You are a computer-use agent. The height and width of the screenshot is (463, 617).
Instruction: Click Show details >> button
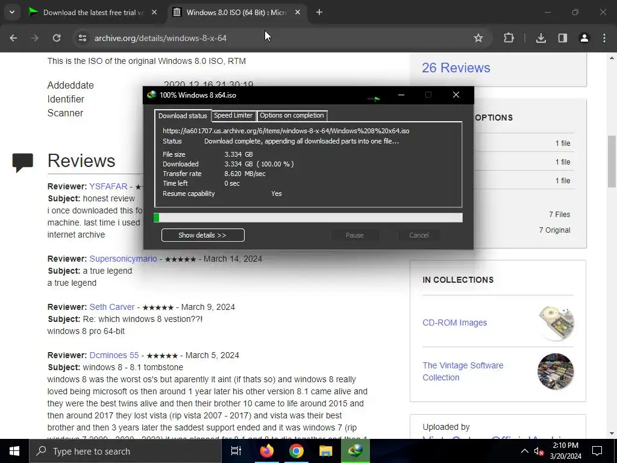[x=202, y=235]
